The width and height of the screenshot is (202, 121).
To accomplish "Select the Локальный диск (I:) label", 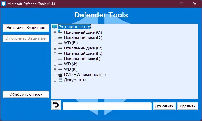I will point(82,59).
